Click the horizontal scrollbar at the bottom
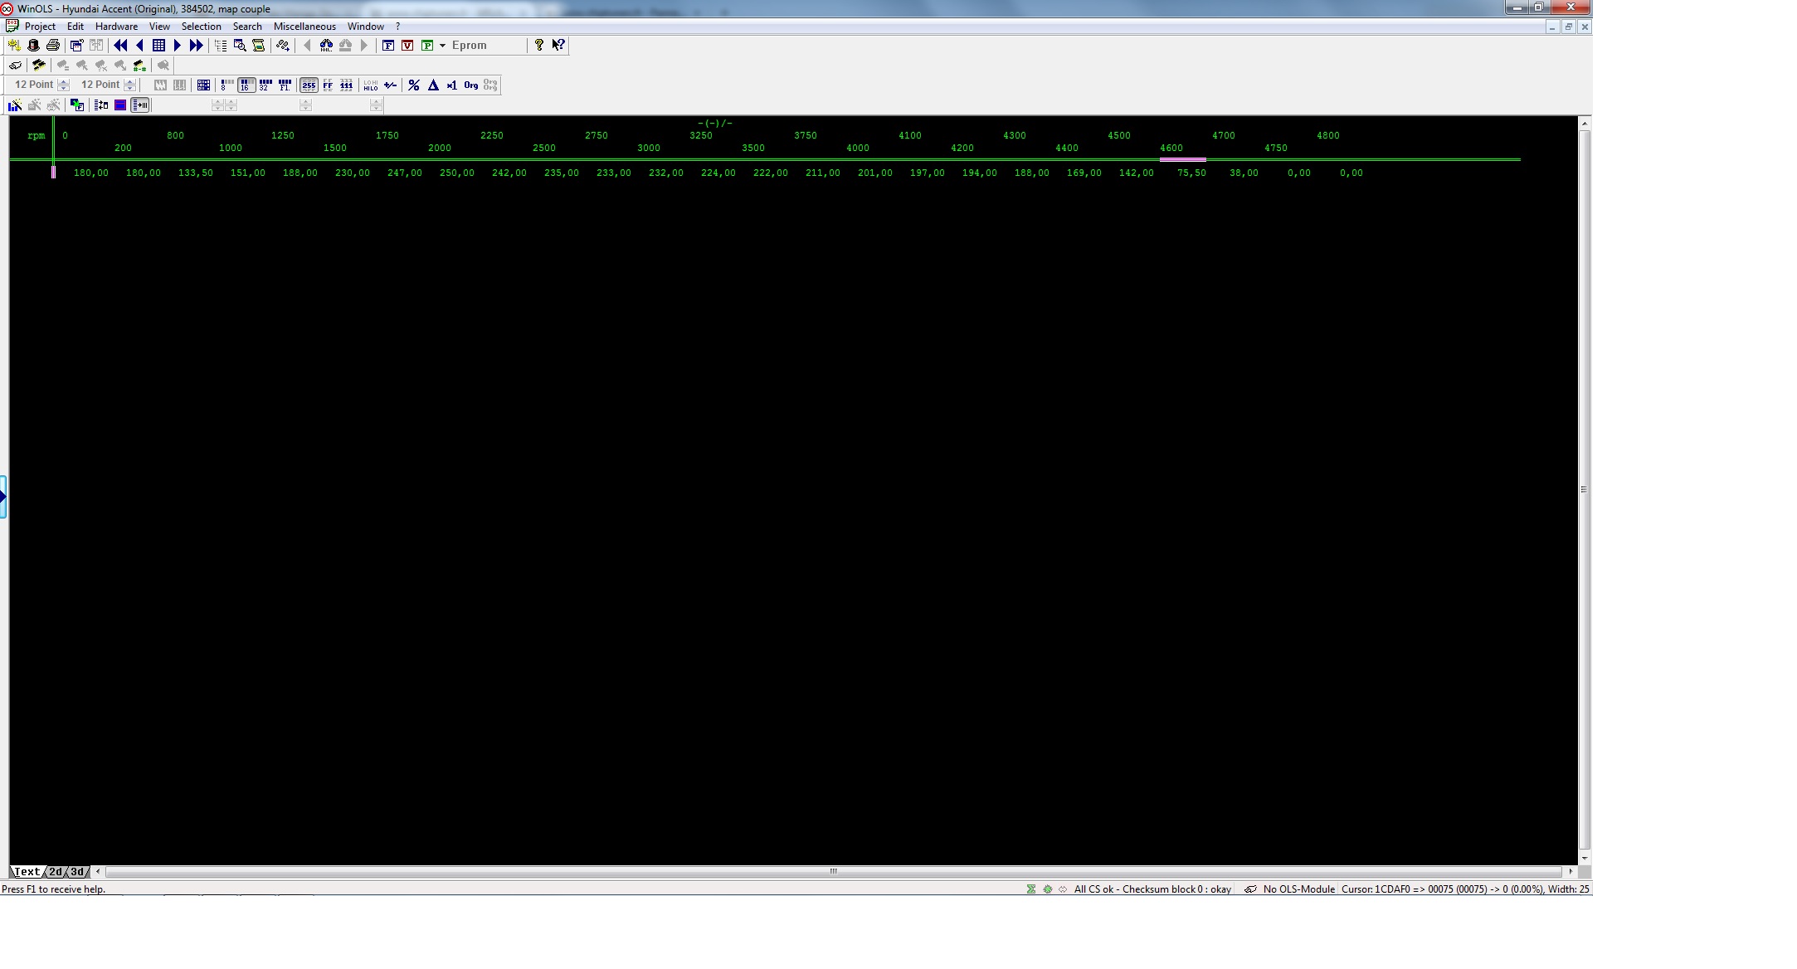Image resolution: width=1797 pixels, height=969 pixels. click(833, 872)
